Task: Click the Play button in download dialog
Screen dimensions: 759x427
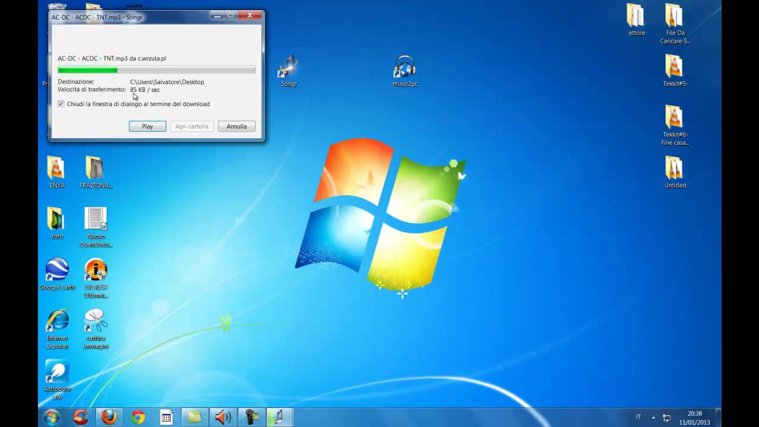Action: tap(148, 126)
